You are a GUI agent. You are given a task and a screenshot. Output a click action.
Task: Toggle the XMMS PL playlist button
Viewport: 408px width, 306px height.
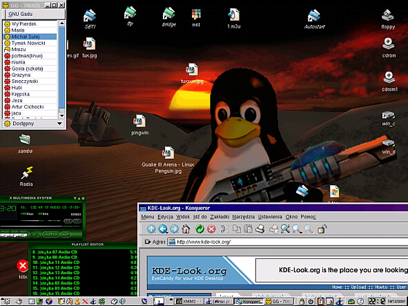(x=77, y=221)
